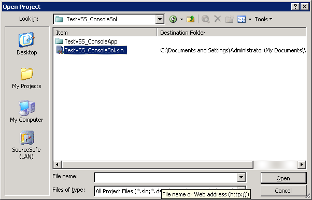Open the Tools menu
This screenshot has width=312, height=200.
263,19
